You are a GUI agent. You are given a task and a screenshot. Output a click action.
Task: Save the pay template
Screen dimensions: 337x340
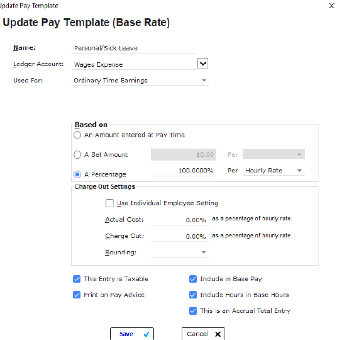pyautogui.click(x=132, y=334)
